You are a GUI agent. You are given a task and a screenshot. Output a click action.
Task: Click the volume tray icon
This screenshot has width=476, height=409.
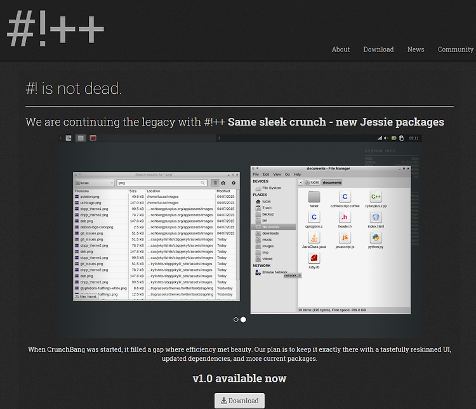tap(386, 138)
